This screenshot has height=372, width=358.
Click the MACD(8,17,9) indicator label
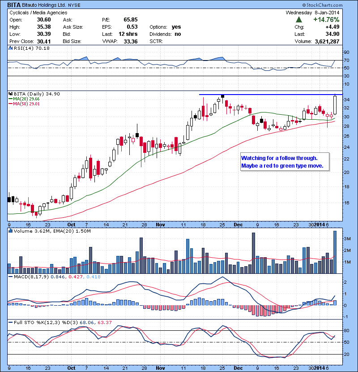pos(31,277)
